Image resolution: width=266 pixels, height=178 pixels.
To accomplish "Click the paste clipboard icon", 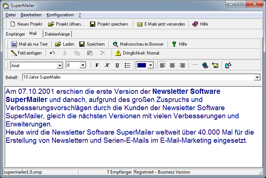I will point(90,53).
